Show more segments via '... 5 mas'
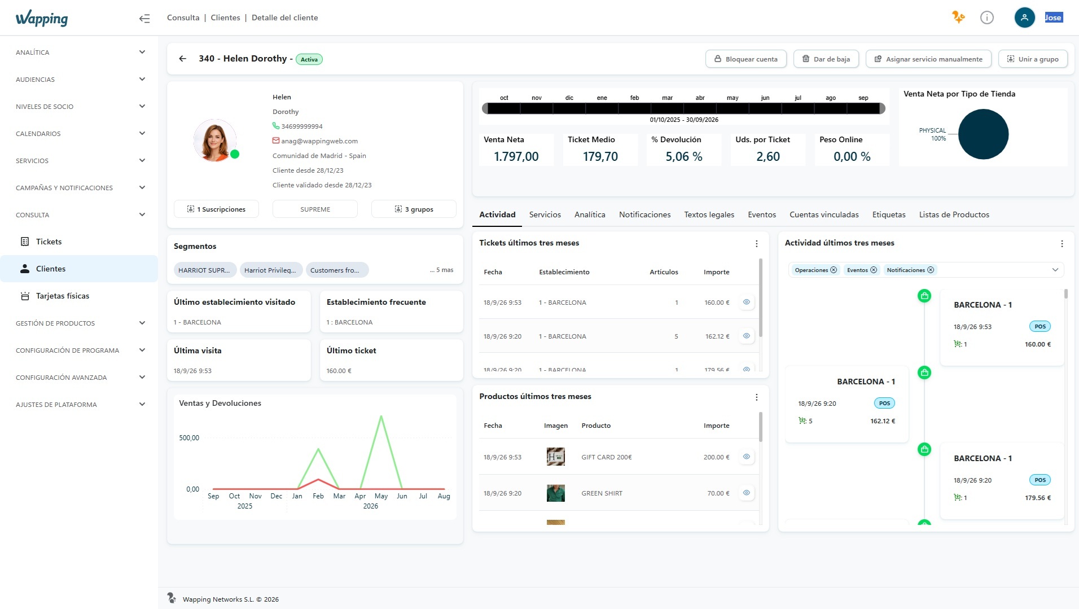1079x609 pixels. [441, 270]
